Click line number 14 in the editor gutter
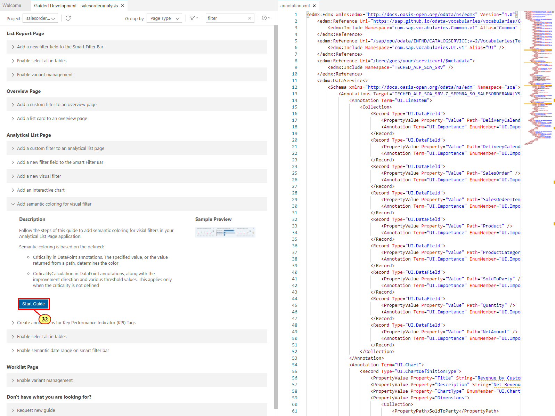The width and height of the screenshot is (555, 416). 294,100
